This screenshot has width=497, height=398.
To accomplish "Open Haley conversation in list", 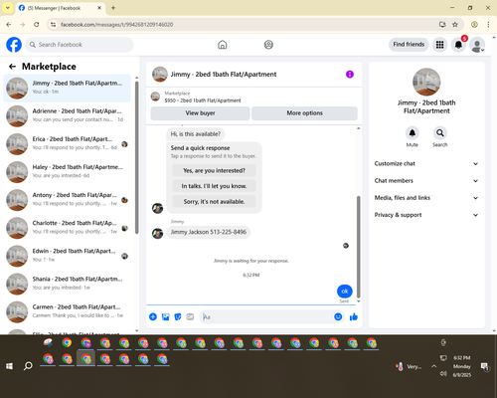I will [67, 172].
